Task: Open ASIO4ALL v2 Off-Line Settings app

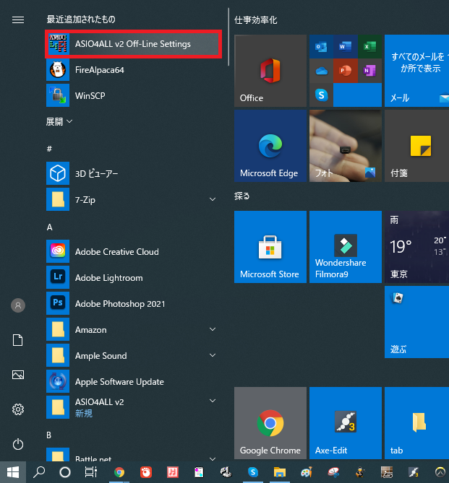Action: (133, 44)
